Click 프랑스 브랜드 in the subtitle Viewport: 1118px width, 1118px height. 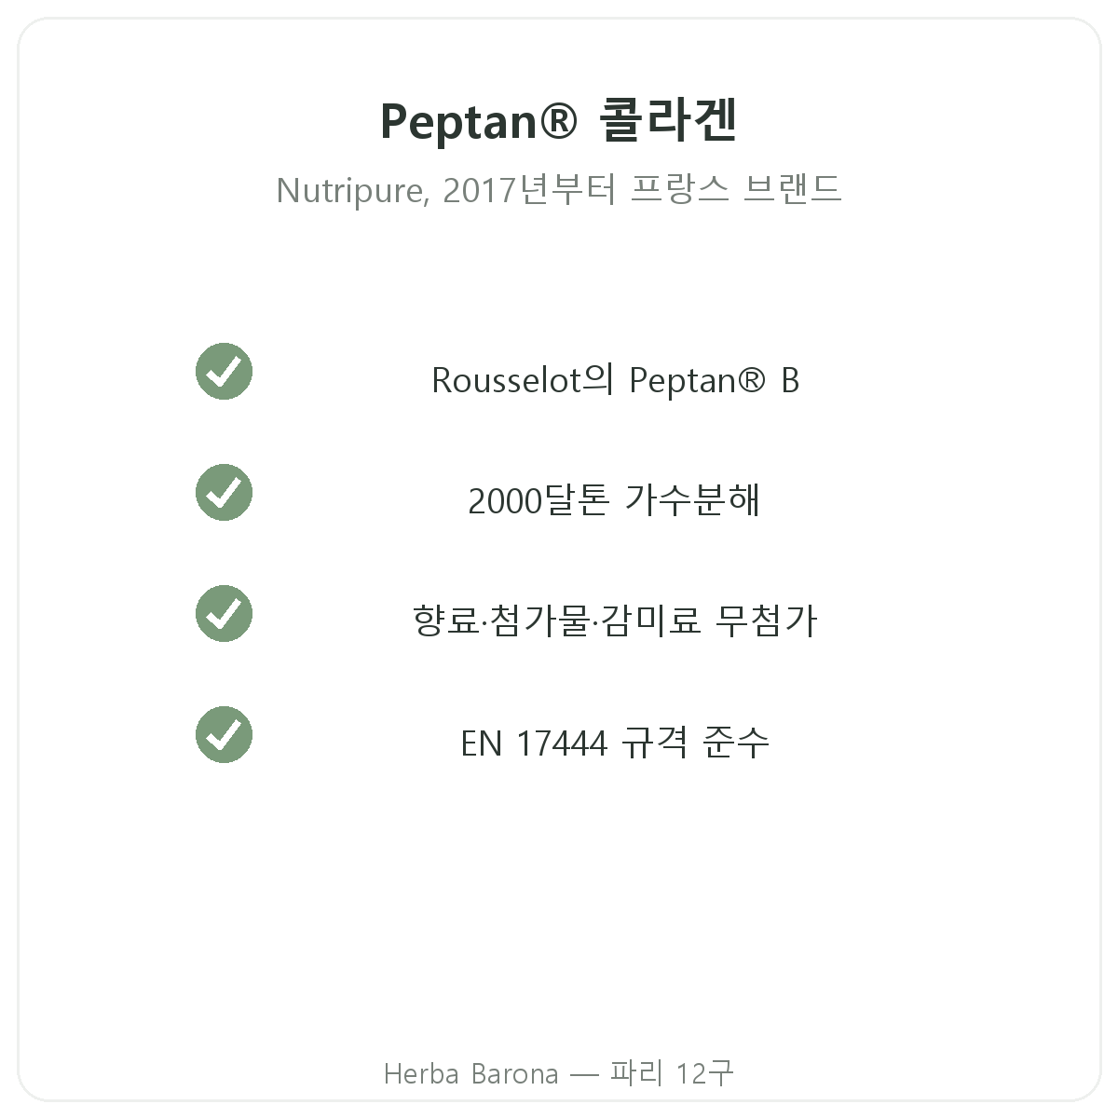[x=736, y=190]
